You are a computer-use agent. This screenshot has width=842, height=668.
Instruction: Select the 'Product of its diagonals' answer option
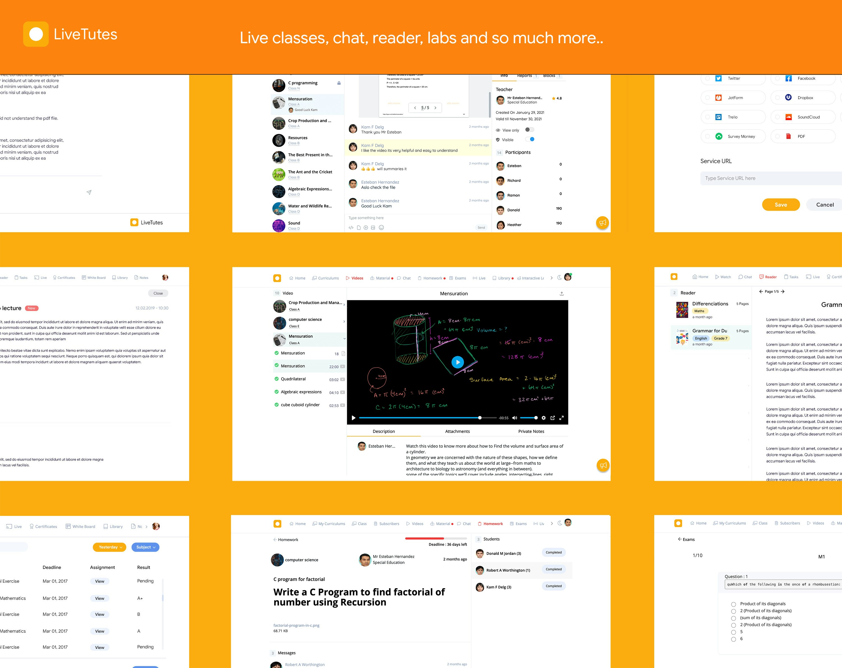pyautogui.click(x=733, y=604)
